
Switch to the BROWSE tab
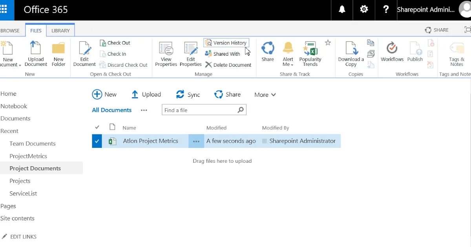[x=10, y=31]
